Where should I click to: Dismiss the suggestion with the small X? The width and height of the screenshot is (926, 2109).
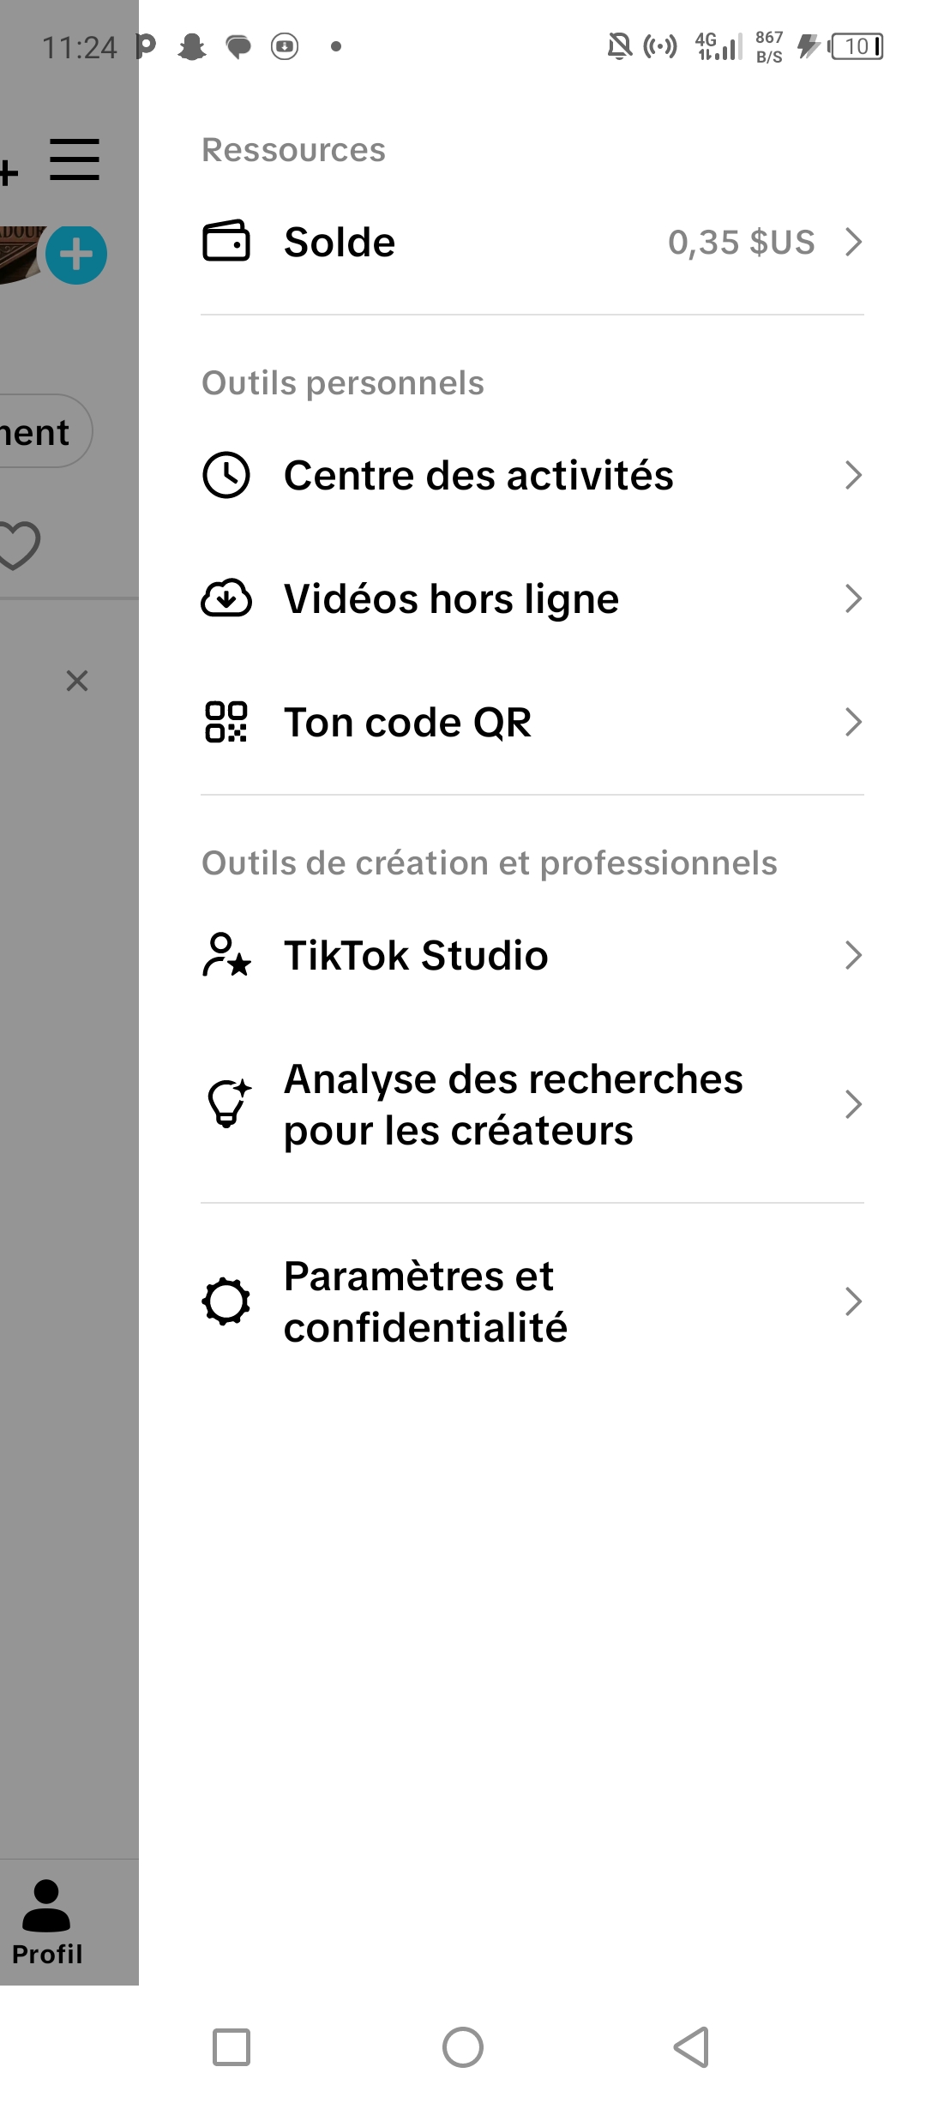pos(77,681)
